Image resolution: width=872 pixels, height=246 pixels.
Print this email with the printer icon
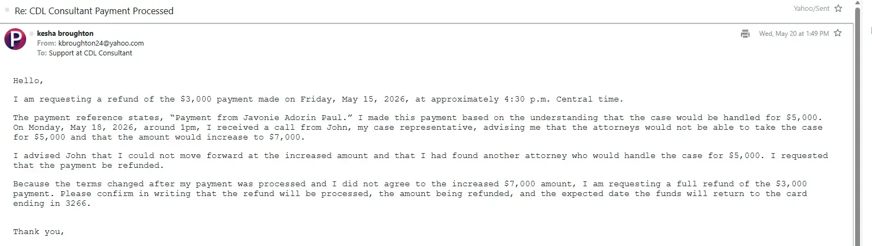click(x=745, y=34)
